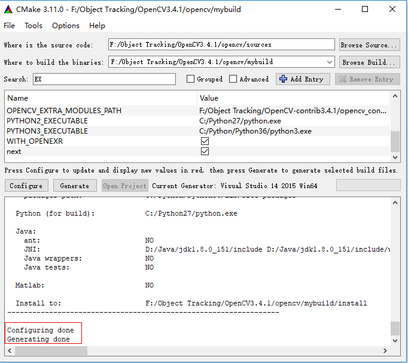Click the cache list vertical scrollbar thumb
Viewport: 408px width, 363px height.
[395, 141]
